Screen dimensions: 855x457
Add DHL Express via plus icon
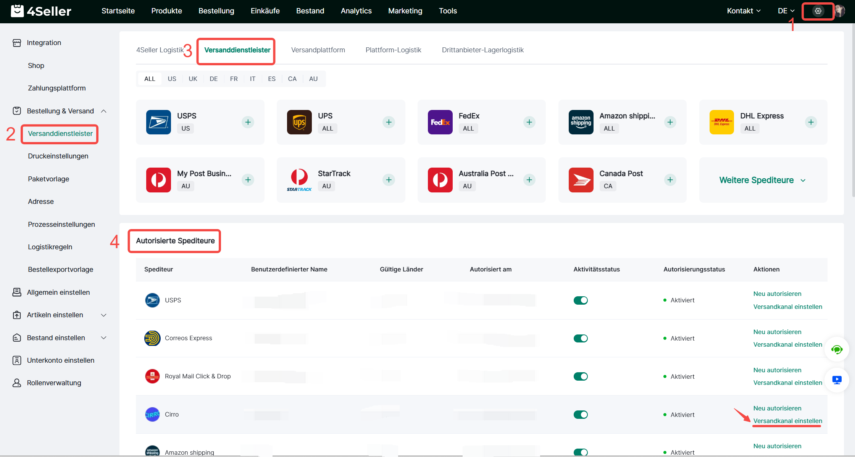pyautogui.click(x=811, y=122)
